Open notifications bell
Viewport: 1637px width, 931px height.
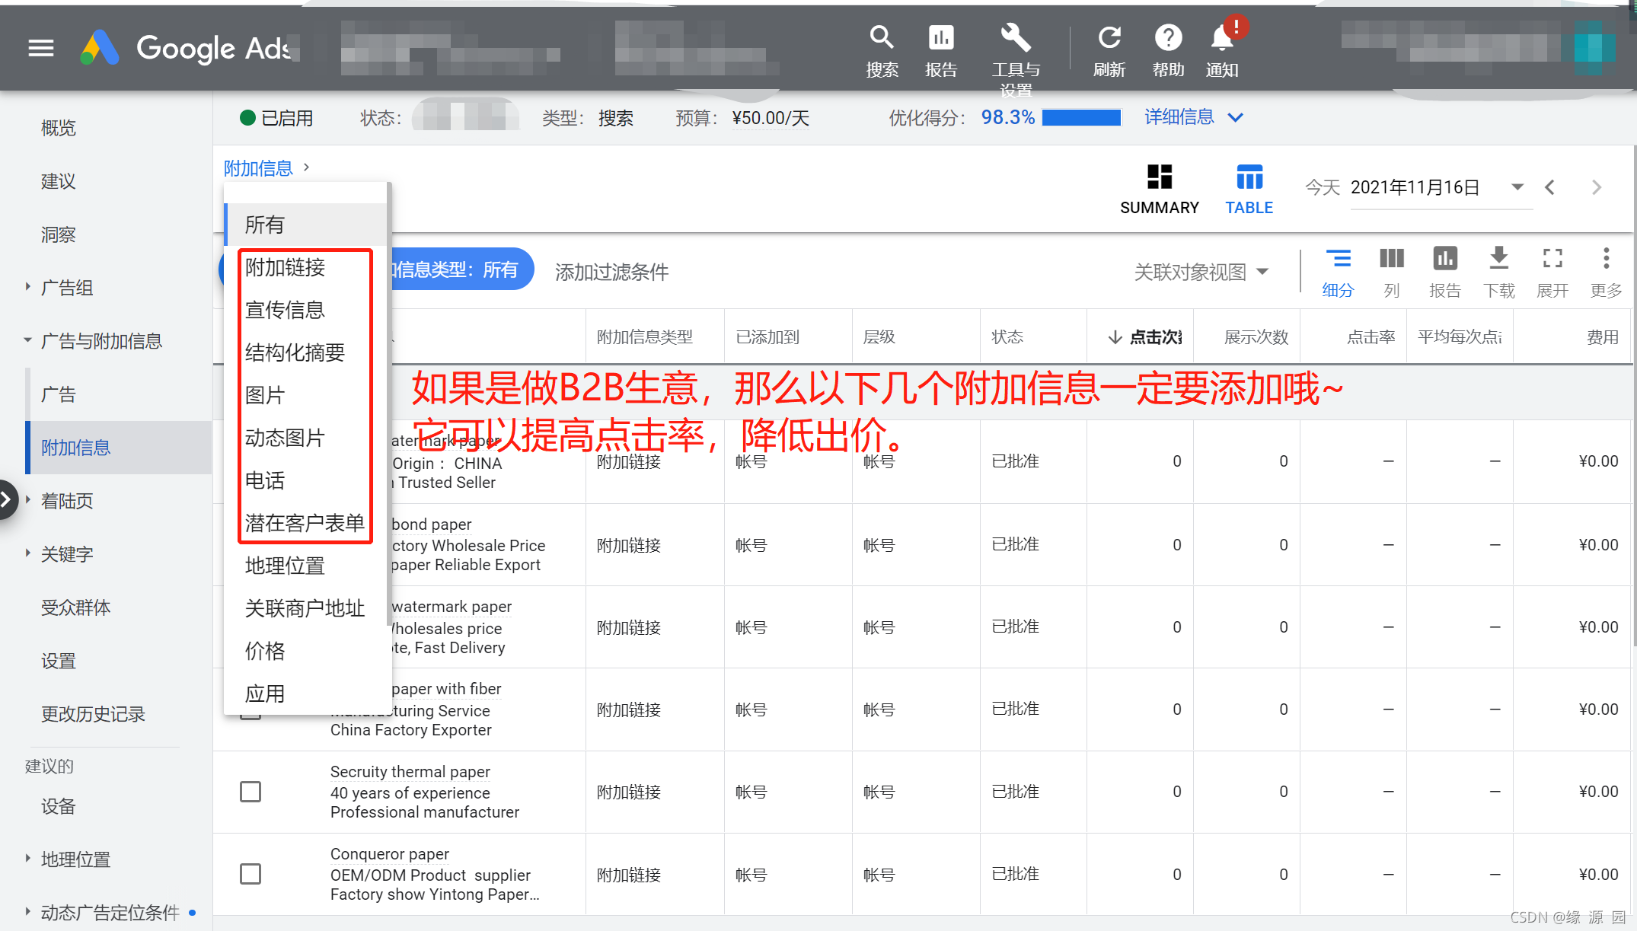[x=1221, y=38]
